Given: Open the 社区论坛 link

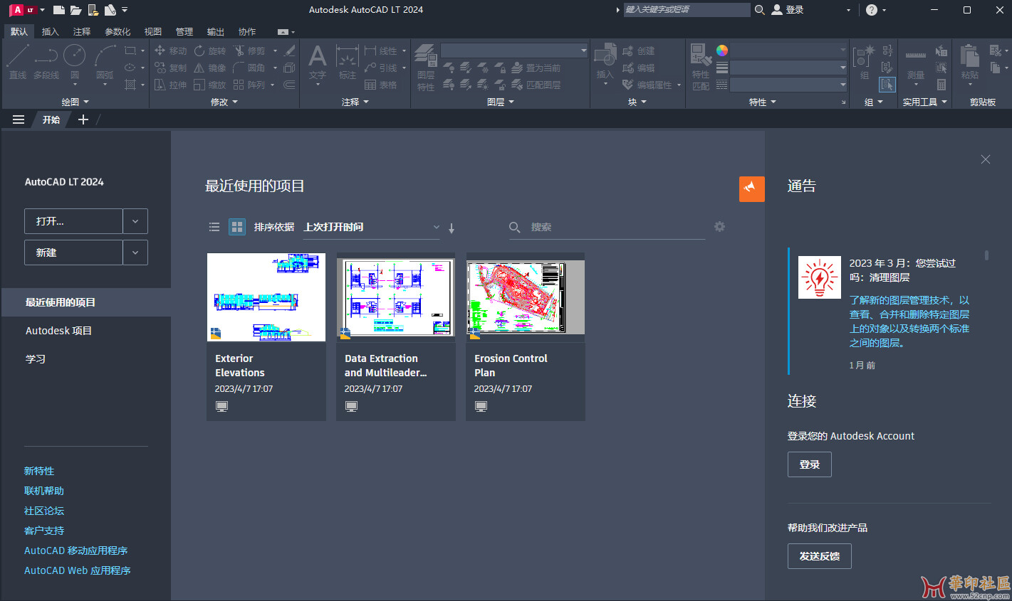Looking at the screenshot, I should [x=44, y=511].
